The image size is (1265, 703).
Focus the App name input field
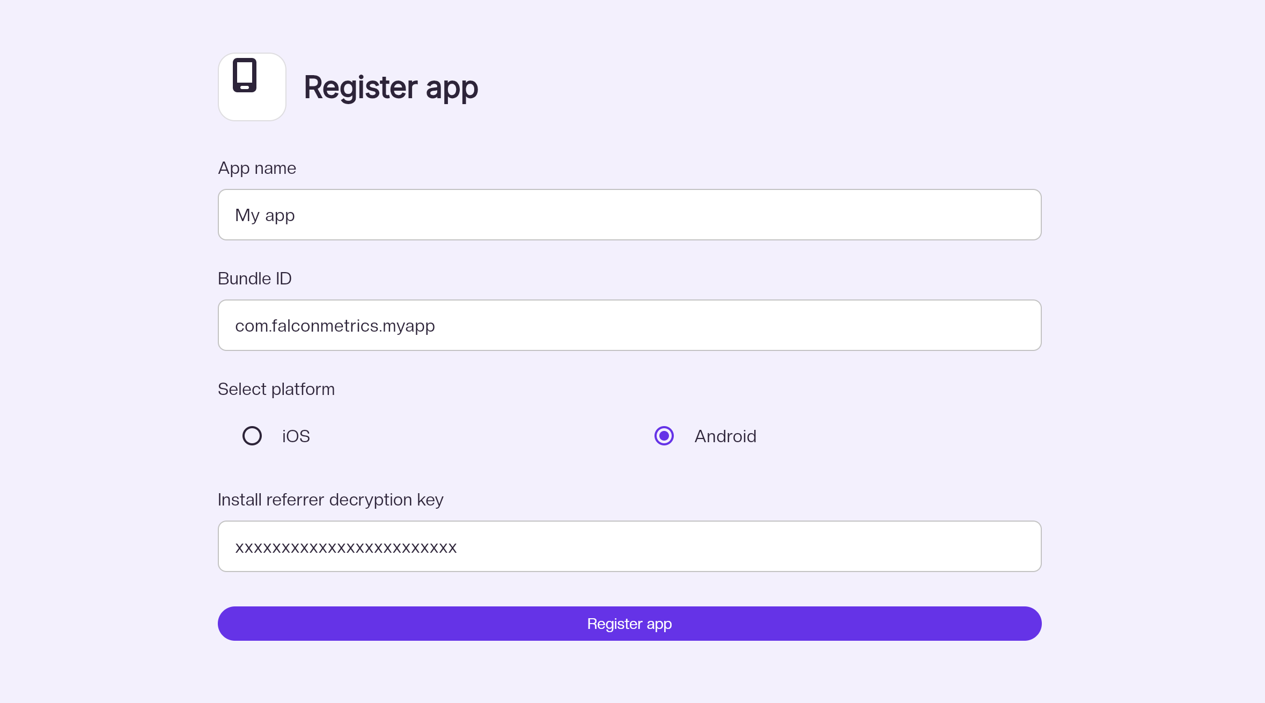pyautogui.click(x=629, y=215)
